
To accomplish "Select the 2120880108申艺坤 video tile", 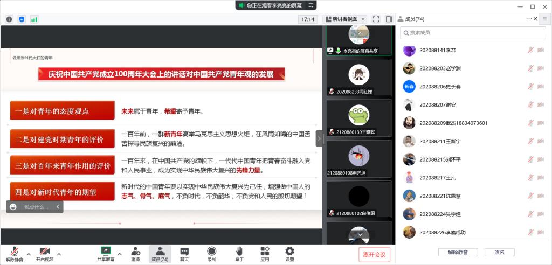I will (x=359, y=159).
